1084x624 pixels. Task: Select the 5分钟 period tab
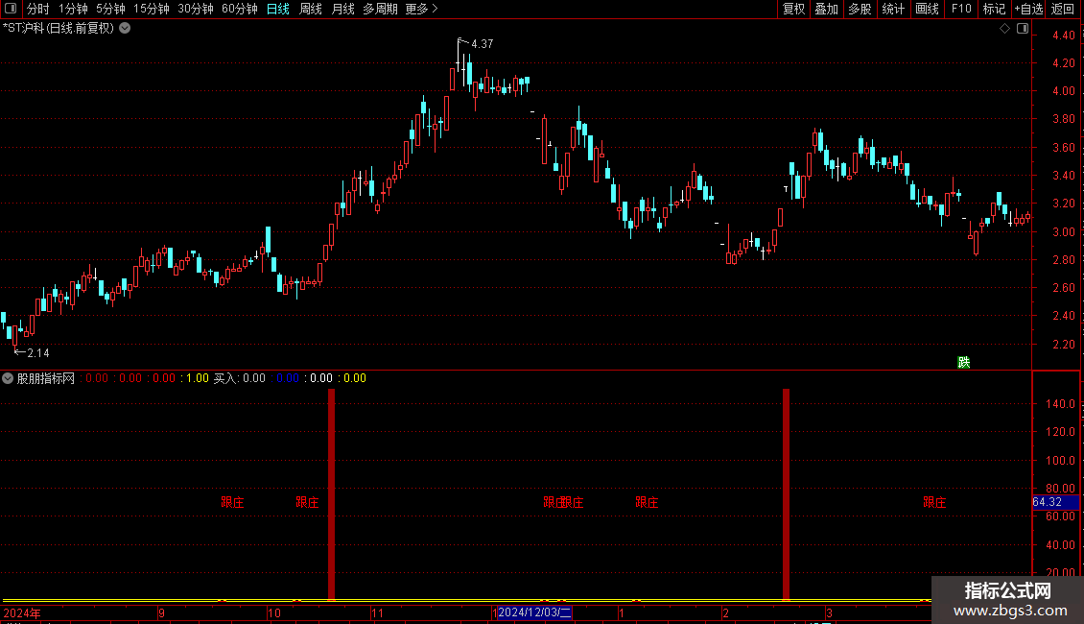pyautogui.click(x=110, y=9)
